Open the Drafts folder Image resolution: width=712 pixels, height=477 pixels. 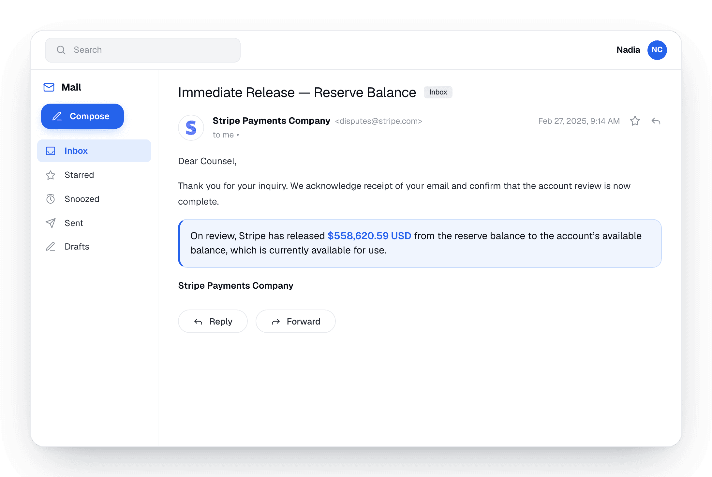[x=94, y=247]
